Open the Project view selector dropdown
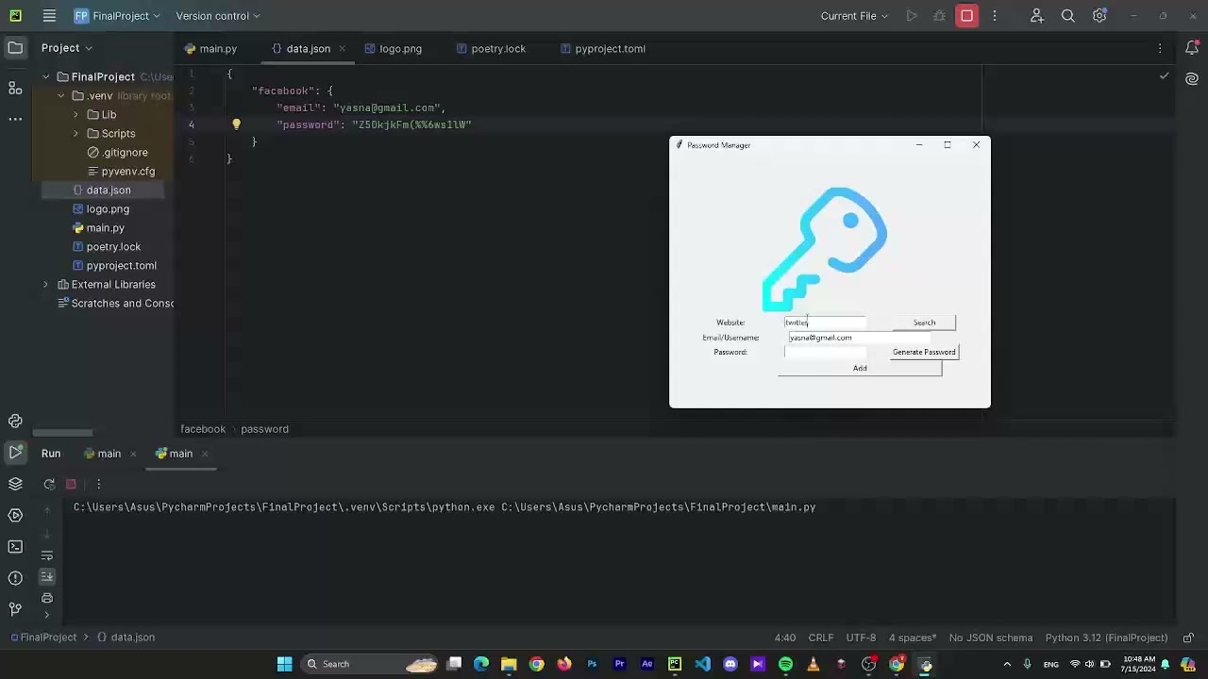 [x=67, y=48]
